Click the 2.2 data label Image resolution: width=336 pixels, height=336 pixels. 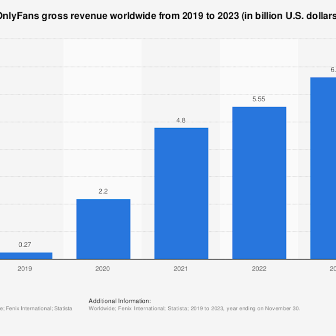(103, 191)
